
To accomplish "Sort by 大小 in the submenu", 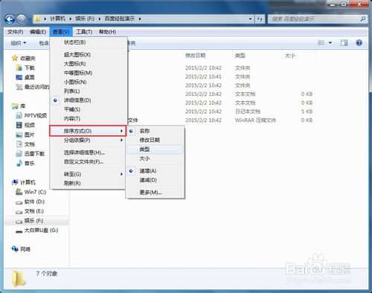I will tap(155, 158).
